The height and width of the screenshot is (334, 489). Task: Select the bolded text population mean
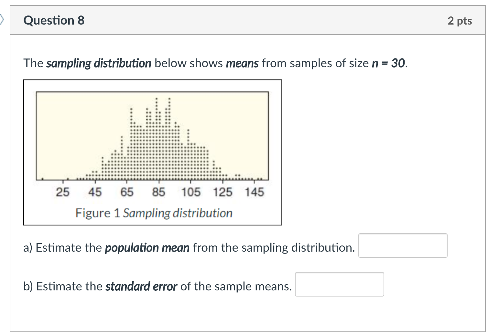pos(147,248)
